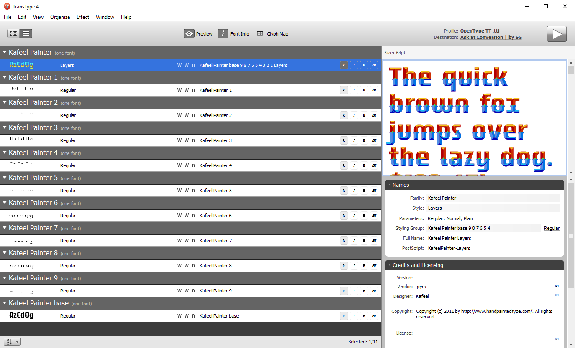Click the Family name field
Screen dimensions: 575x348
(x=493, y=198)
